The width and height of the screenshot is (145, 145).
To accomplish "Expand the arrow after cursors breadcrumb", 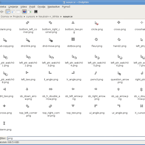I will click(37, 17).
